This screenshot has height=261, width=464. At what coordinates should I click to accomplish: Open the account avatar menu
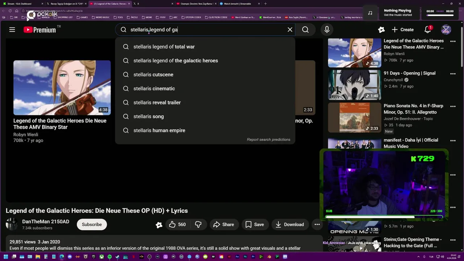pyautogui.click(x=446, y=30)
